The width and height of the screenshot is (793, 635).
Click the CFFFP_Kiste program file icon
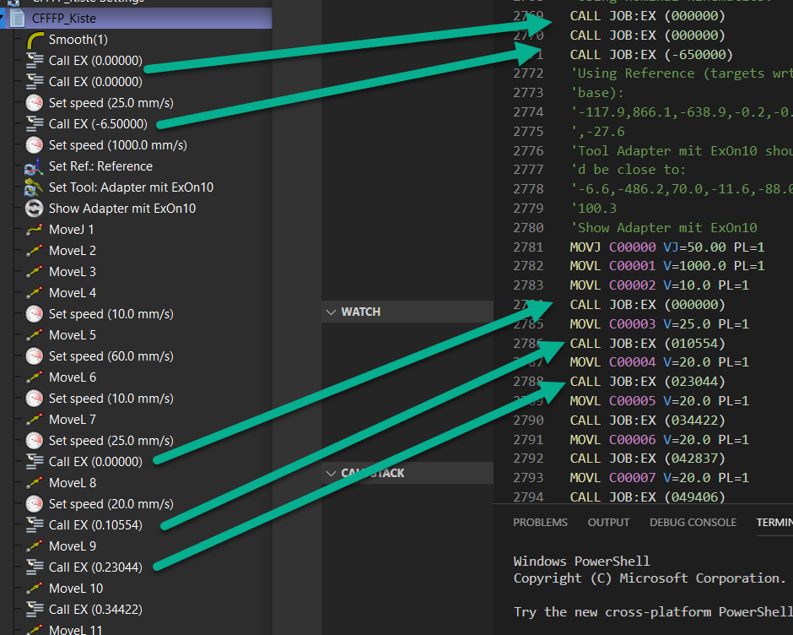[18, 19]
